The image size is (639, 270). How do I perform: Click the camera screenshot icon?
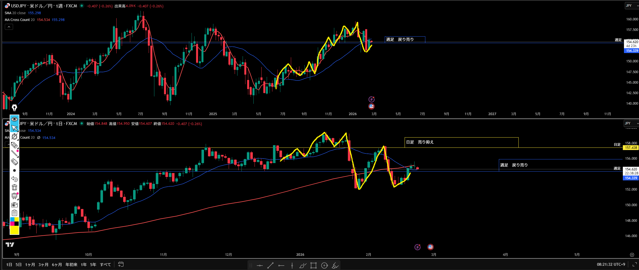(x=14, y=205)
